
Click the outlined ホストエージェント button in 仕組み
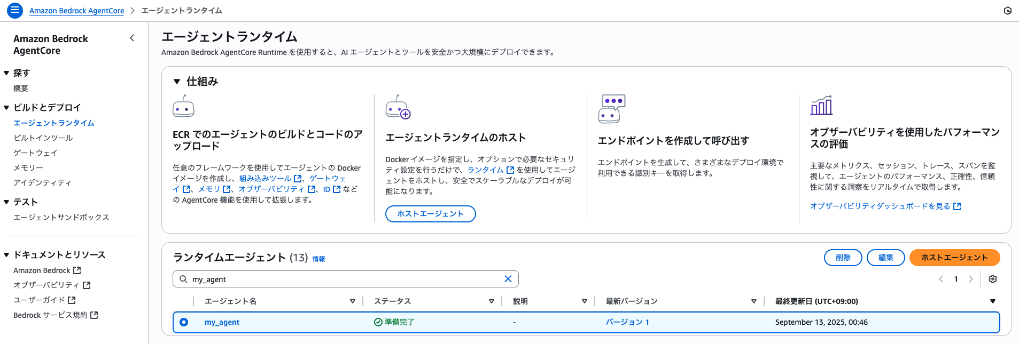[431, 214]
